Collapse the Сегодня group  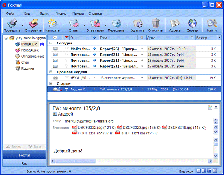pos(51,43)
